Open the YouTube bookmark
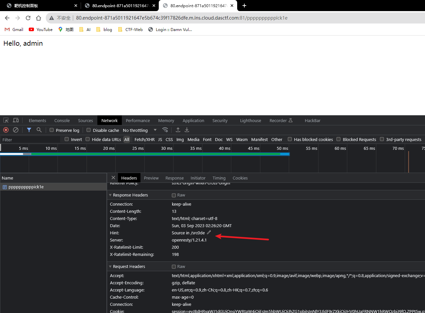 pos(41,29)
